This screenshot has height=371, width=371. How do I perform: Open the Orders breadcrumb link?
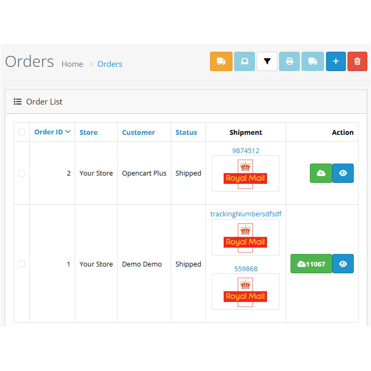[110, 64]
